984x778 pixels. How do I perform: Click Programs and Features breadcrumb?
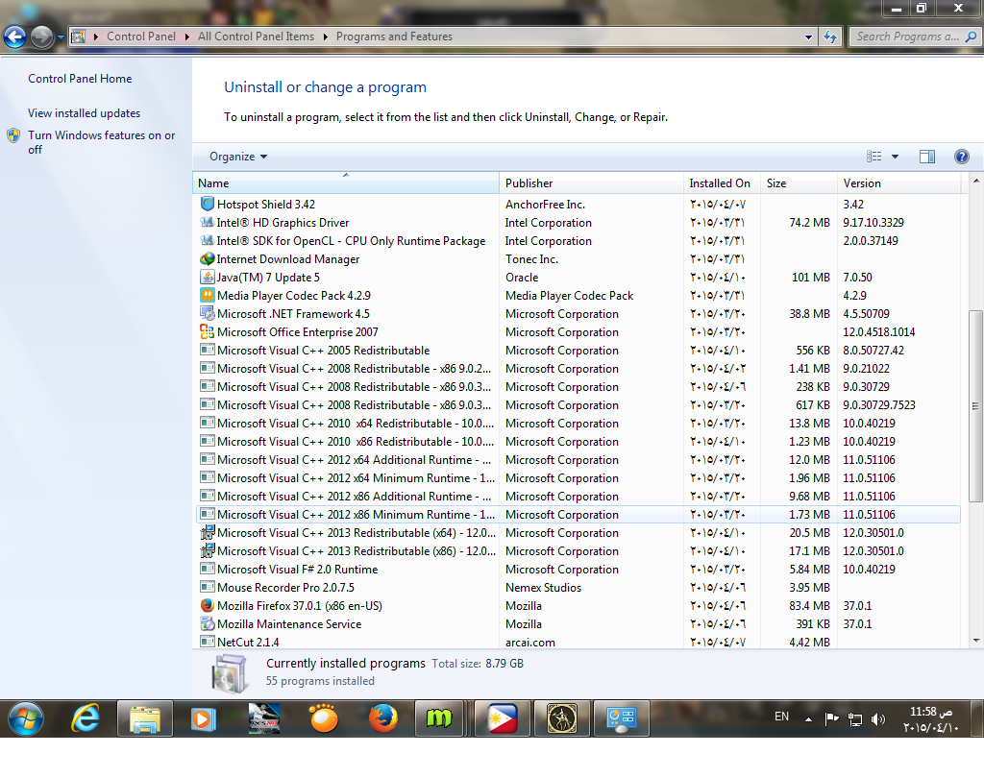coord(394,36)
